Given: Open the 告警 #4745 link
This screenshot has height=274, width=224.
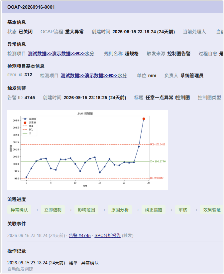Looking at the screenshot, I should coord(80,236).
